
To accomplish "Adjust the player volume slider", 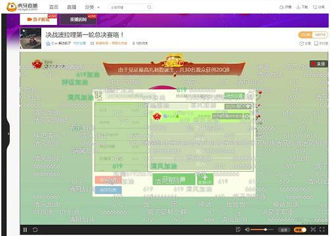I will click(x=262, y=229).
